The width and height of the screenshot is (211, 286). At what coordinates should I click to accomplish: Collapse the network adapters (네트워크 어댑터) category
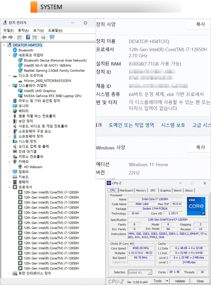coord(9,55)
